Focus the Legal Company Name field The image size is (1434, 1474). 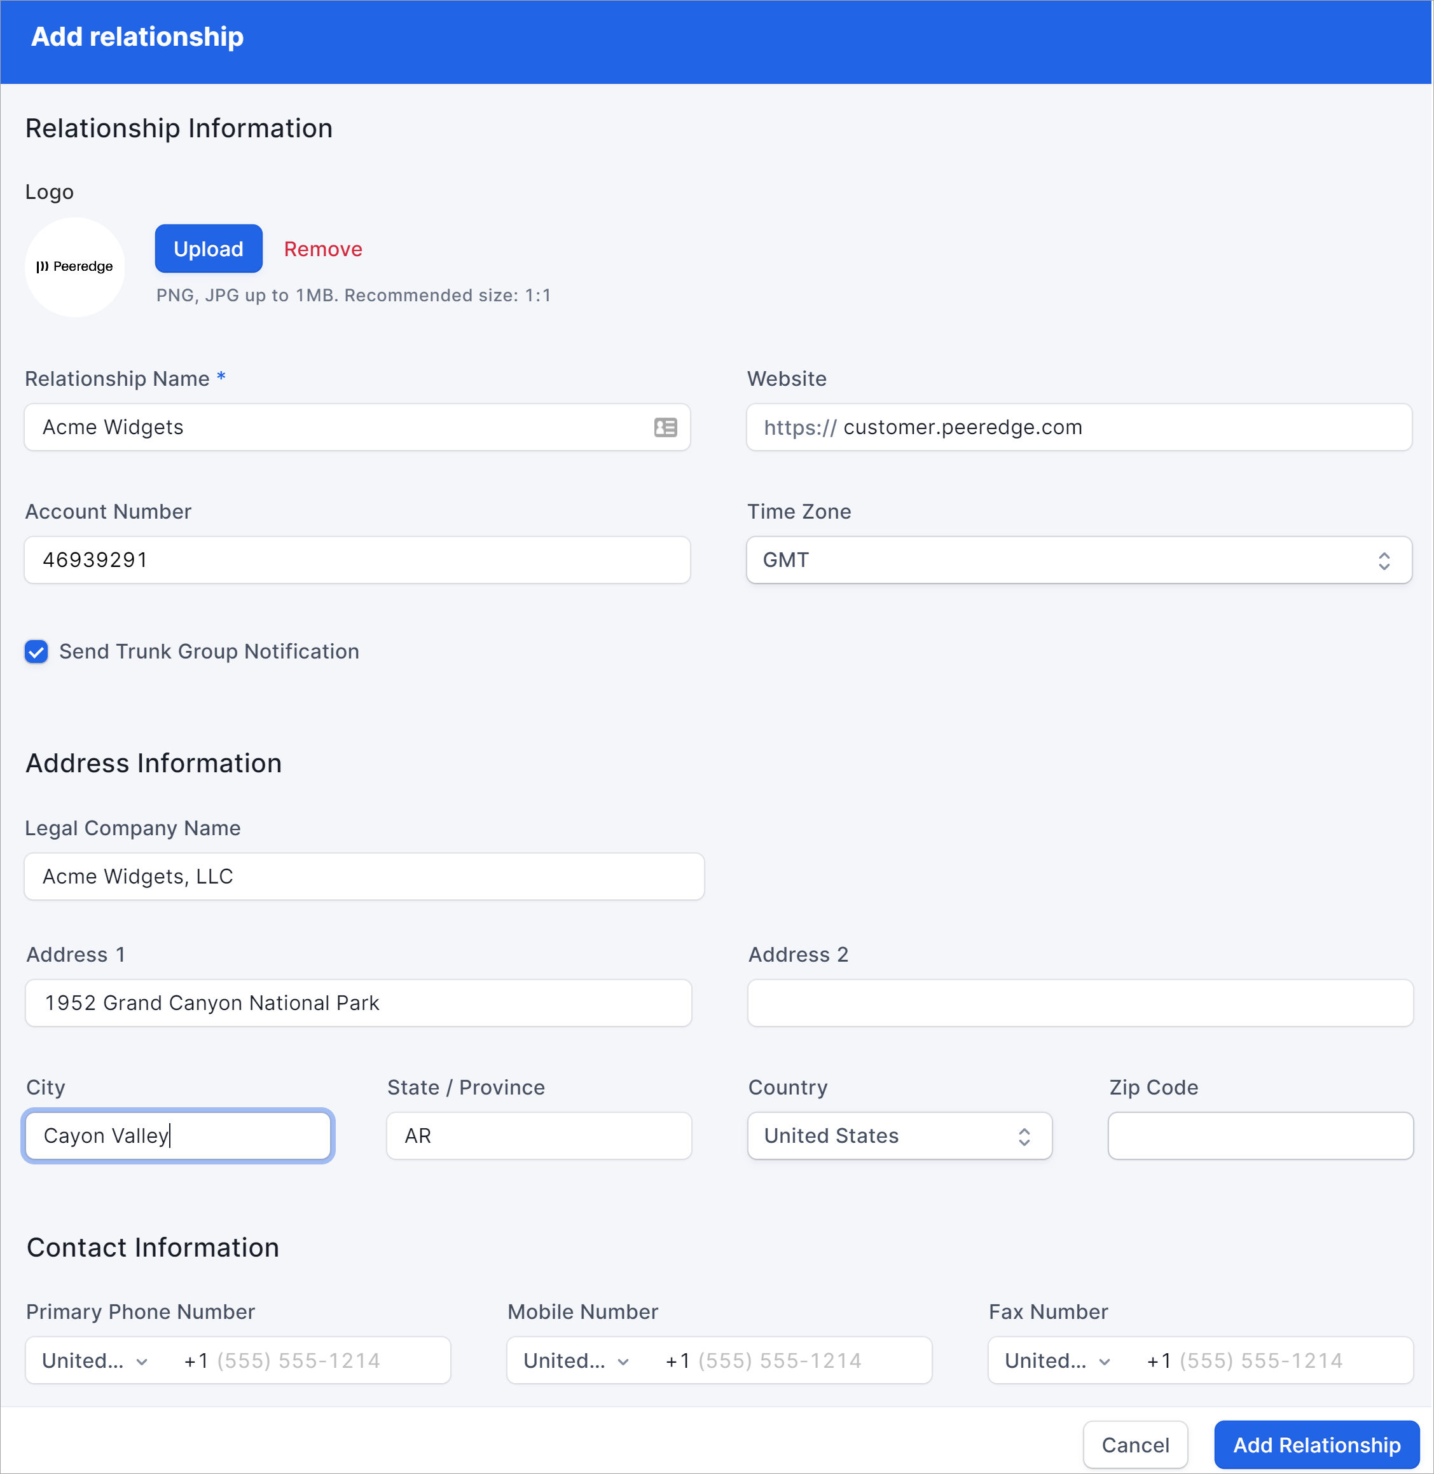pos(364,877)
